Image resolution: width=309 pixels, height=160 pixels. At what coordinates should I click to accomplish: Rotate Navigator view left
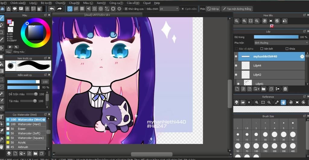265,21
